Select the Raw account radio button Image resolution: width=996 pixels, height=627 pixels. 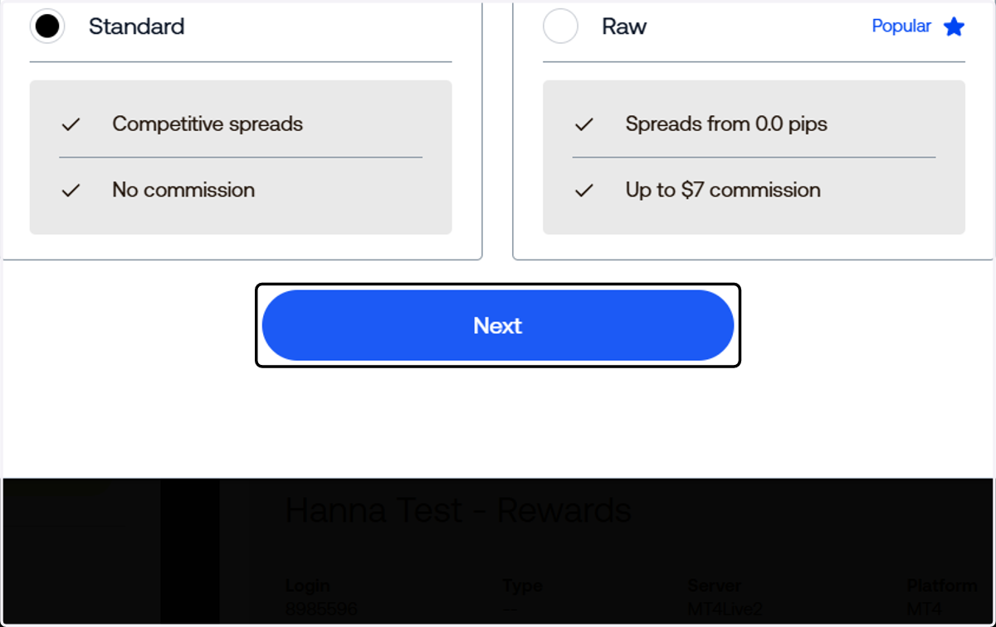(x=560, y=27)
